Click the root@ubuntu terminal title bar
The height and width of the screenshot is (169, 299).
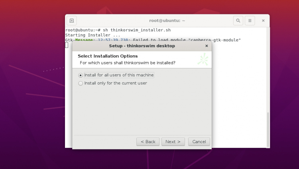167,21
